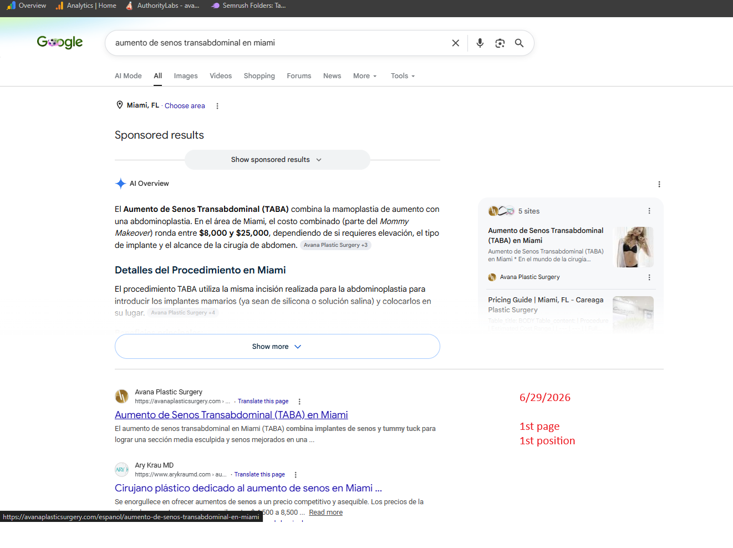Open more options for Avana search result

299,402
